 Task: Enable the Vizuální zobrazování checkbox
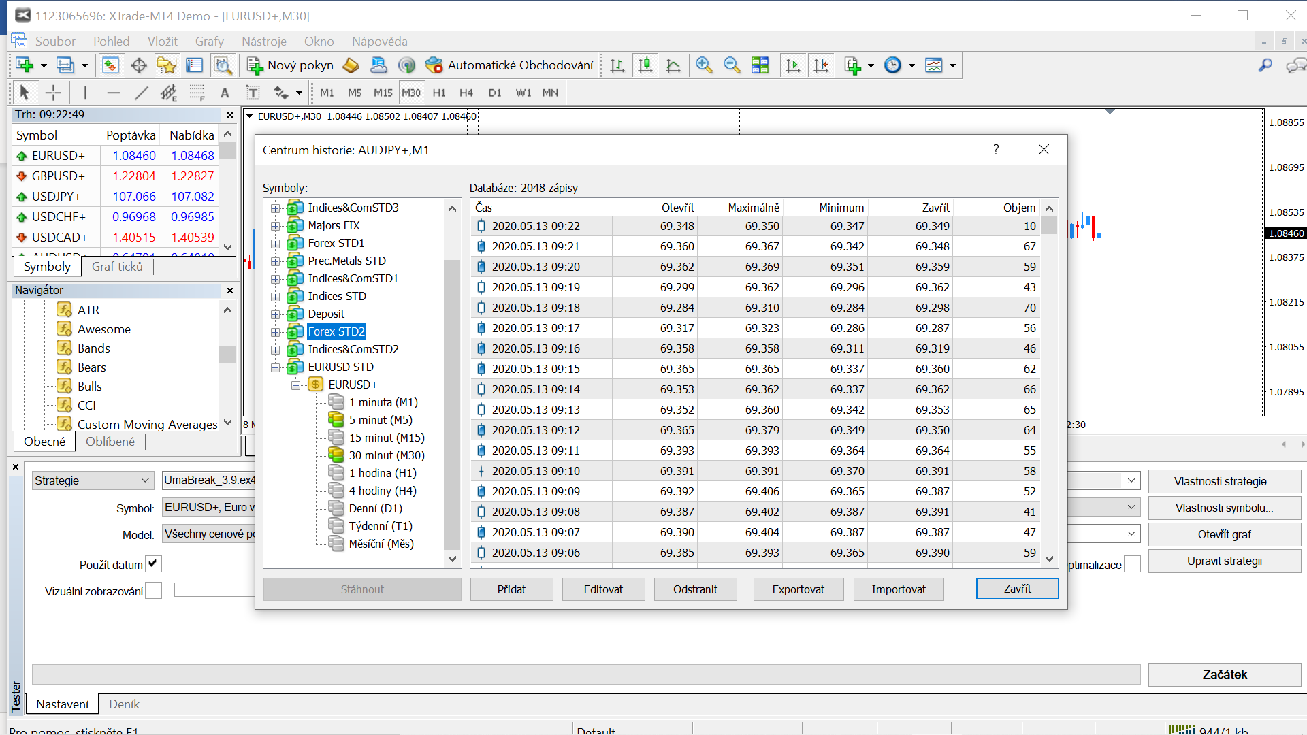point(154,591)
